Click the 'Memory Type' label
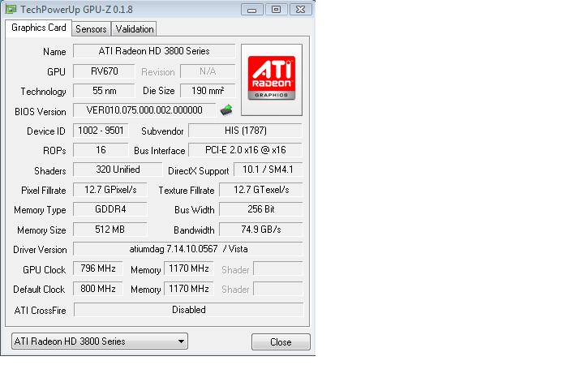Image resolution: width=584 pixels, height=365 pixels. click(x=40, y=210)
